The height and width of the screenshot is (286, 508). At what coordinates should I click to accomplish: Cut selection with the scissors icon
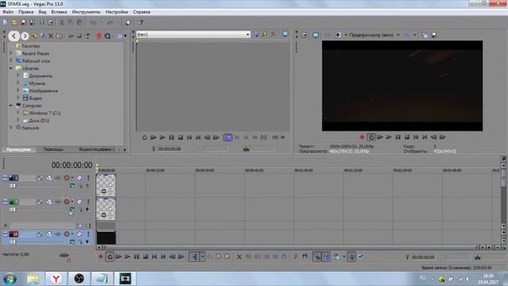62,22
